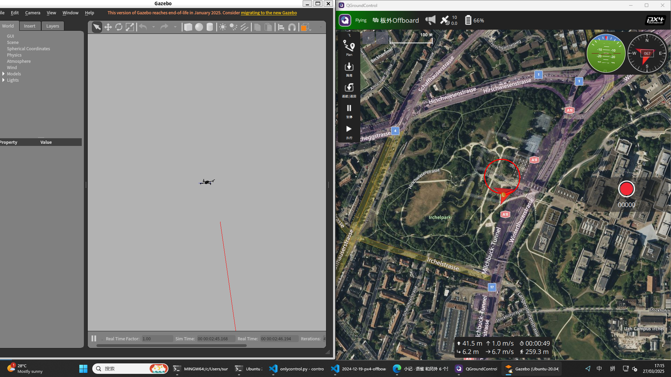
Task: Select Atmosphere in the world tree
Action: (x=19, y=61)
